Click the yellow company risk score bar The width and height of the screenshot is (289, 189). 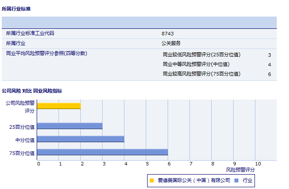click(59, 106)
